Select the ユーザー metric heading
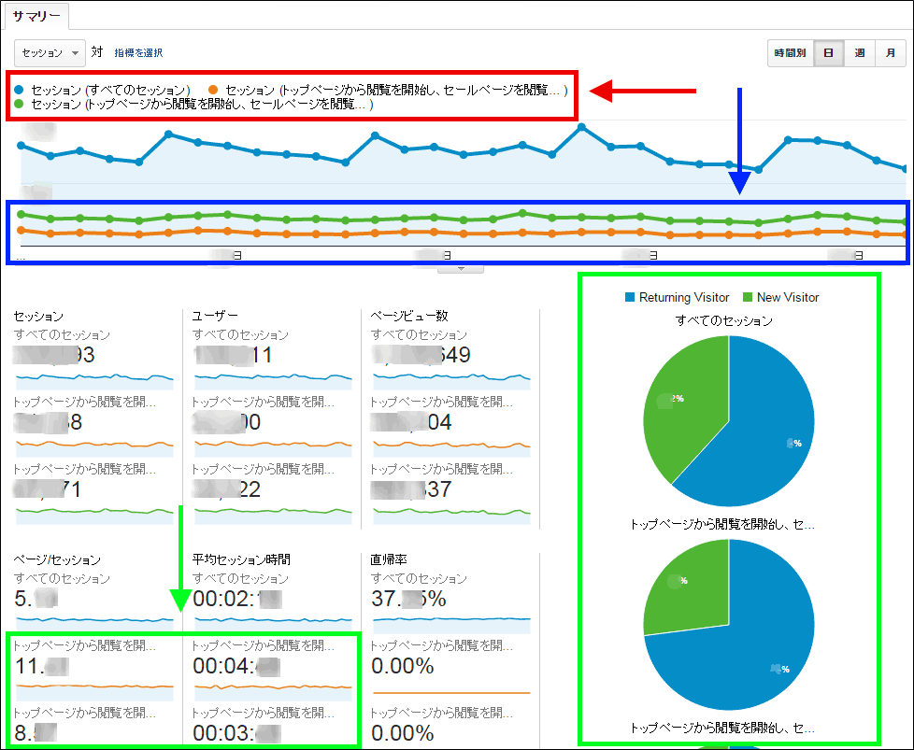The image size is (914, 750). (215, 316)
